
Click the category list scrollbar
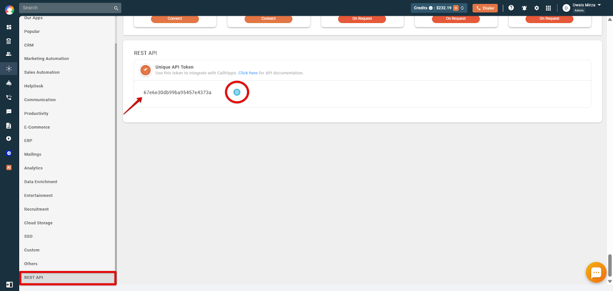pos(116,157)
